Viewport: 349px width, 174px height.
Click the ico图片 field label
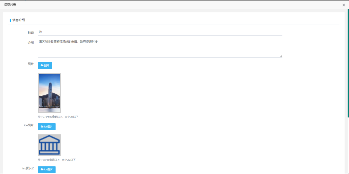(x=29, y=125)
